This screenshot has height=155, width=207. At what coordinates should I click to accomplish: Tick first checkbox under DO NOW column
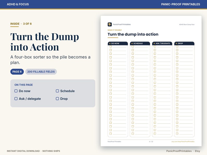click(x=111, y=46)
